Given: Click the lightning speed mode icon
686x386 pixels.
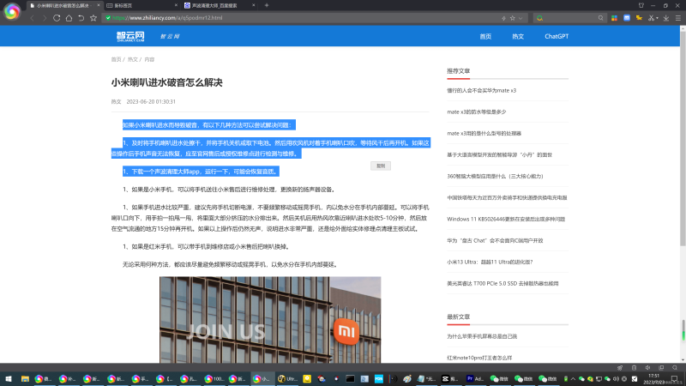Looking at the screenshot, I should [x=503, y=18].
